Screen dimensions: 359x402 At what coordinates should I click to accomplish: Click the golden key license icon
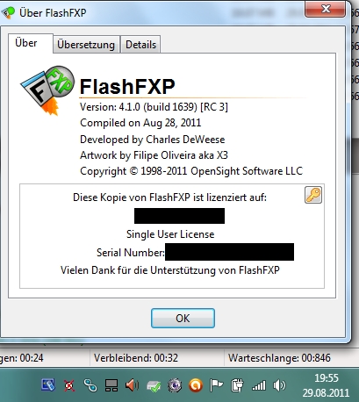coord(313,195)
